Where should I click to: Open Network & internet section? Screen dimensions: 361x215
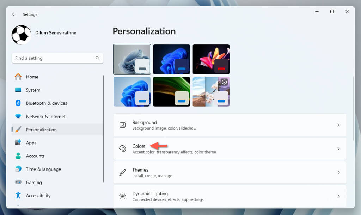click(x=57, y=117)
